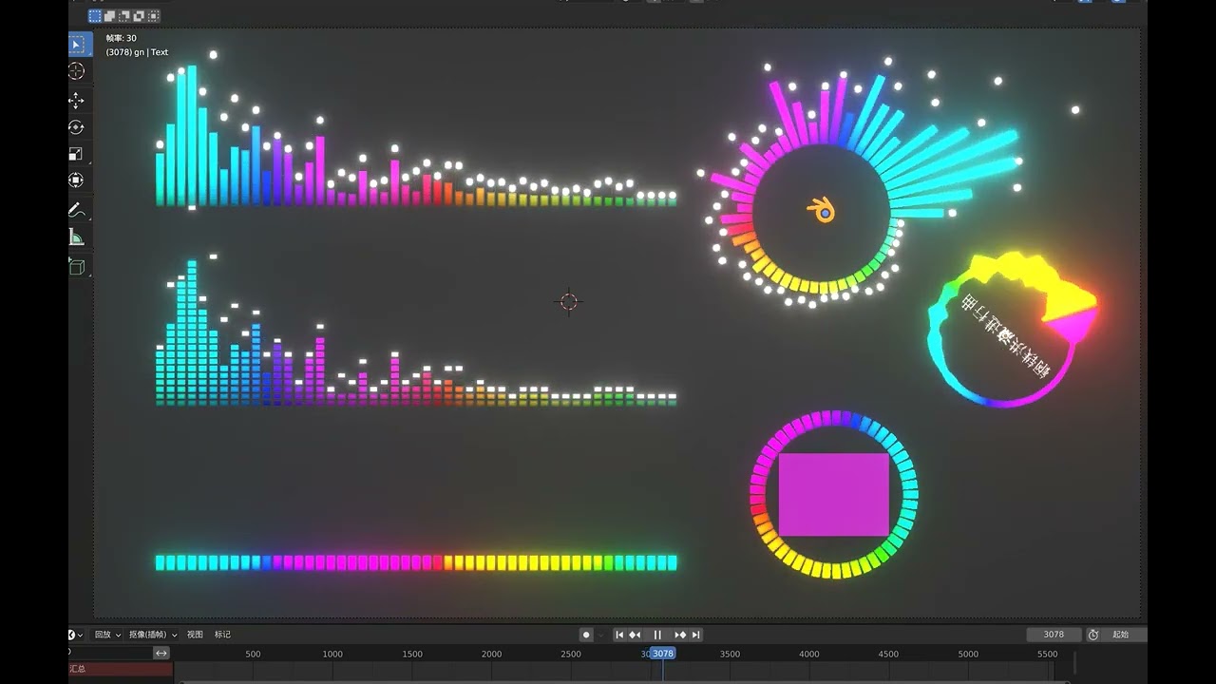Choose 'subtract selection' mode icon

[124, 16]
